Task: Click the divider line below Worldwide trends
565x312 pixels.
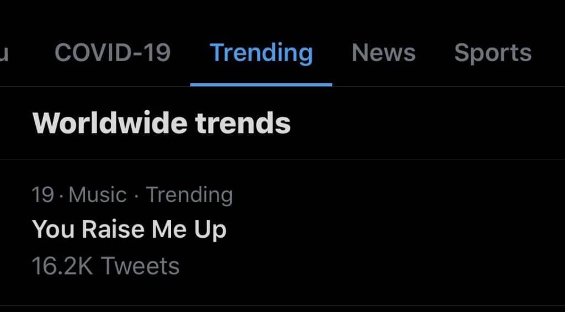Action: [282, 160]
